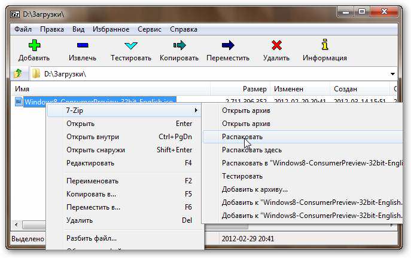Click the blue minus Extract icon
The height and width of the screenshot is (258, 411).
coord(83,46)
